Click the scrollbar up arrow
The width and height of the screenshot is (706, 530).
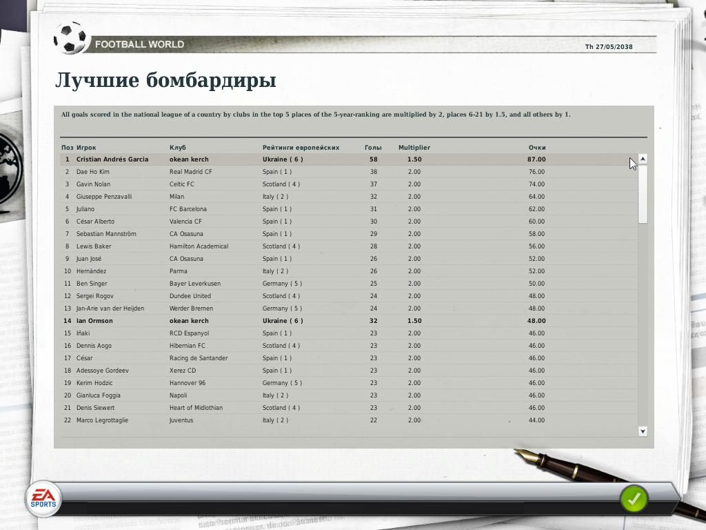(x=643, y=159)
